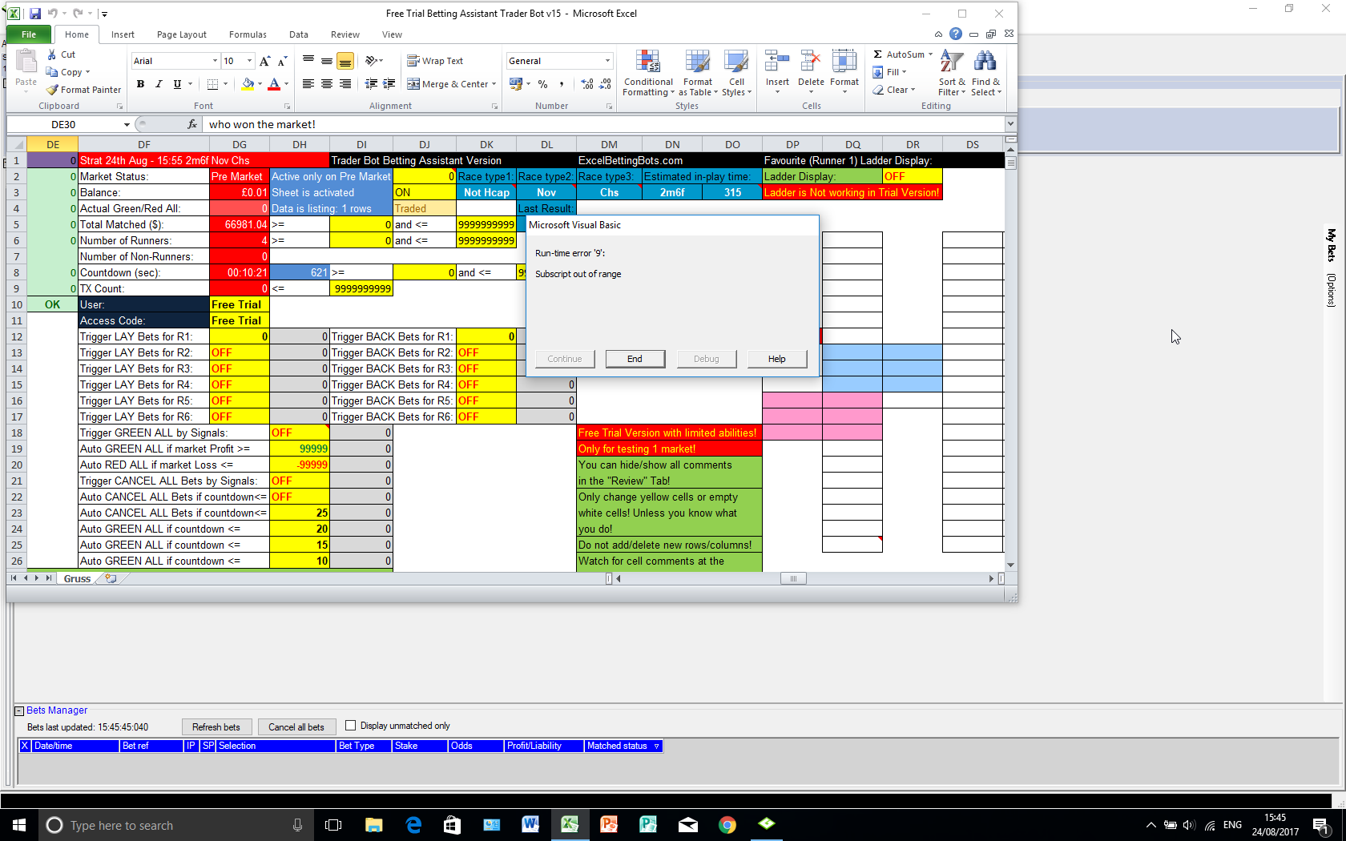Click the Cancel all bets button
Viewport: 1346px width, 841px height.
click(296, 726)
